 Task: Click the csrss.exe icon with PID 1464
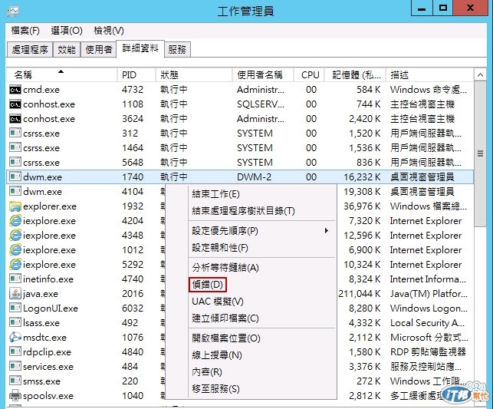pos(15,148)
